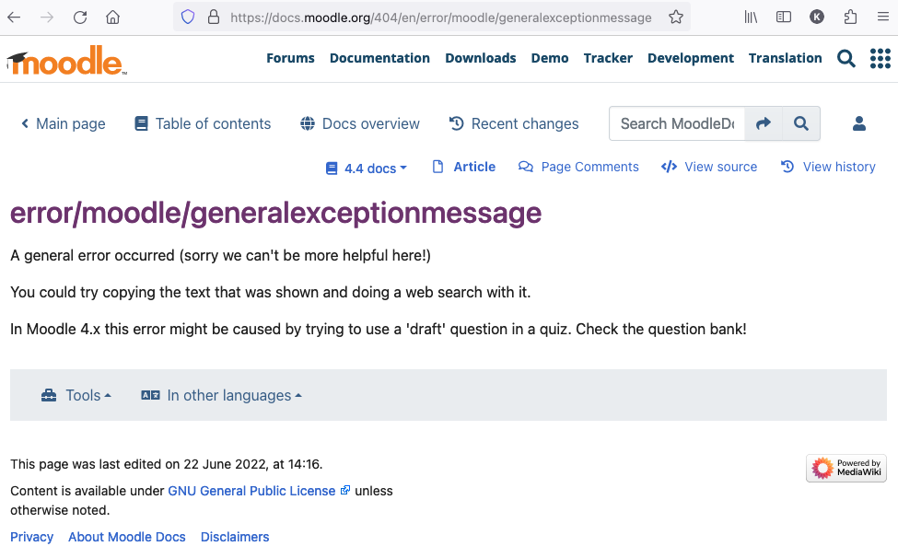Open the Recent changes link

click(514, 123)
